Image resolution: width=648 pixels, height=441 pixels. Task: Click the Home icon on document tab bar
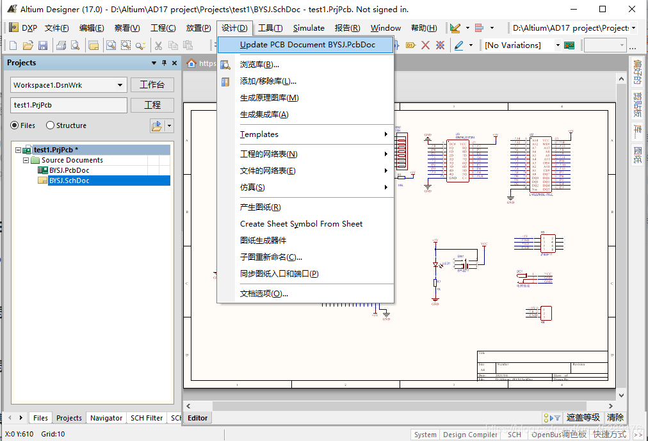(191, 63)
